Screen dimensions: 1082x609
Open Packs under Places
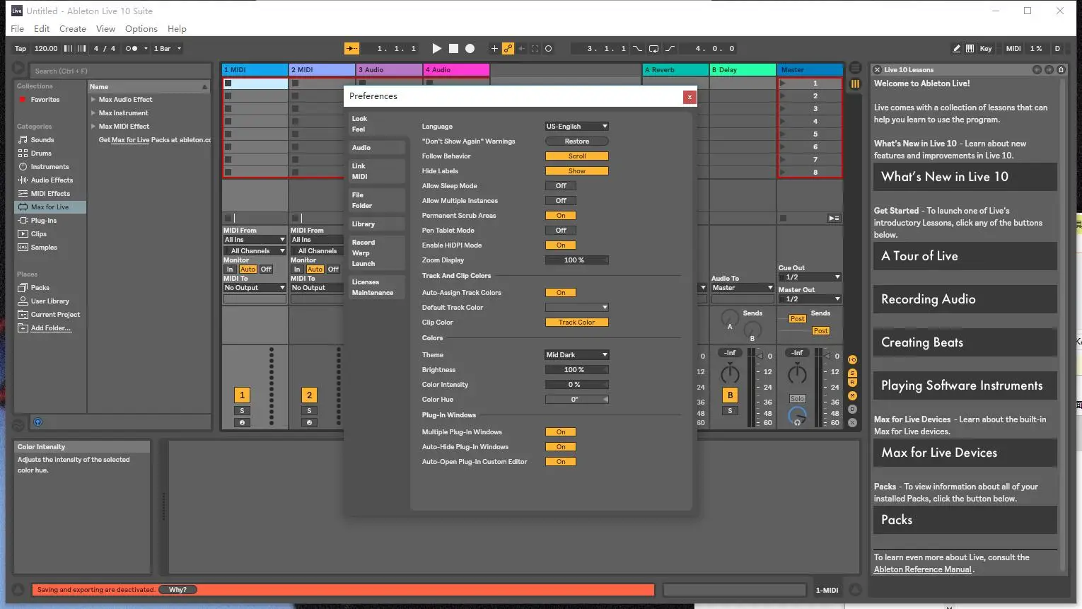click(40, 287)
